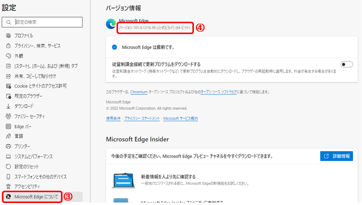Open プライバシー ステートメント link
This screenshot has height=205, width=362.
click(142, 118)
